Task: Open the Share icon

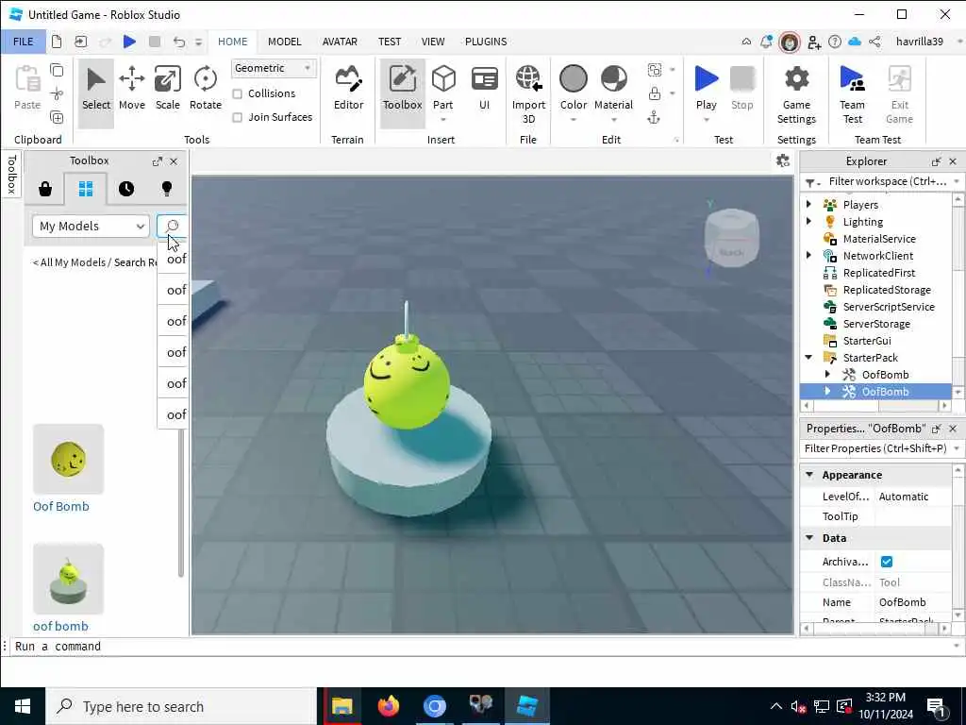Action: click(x=874, y=42)
